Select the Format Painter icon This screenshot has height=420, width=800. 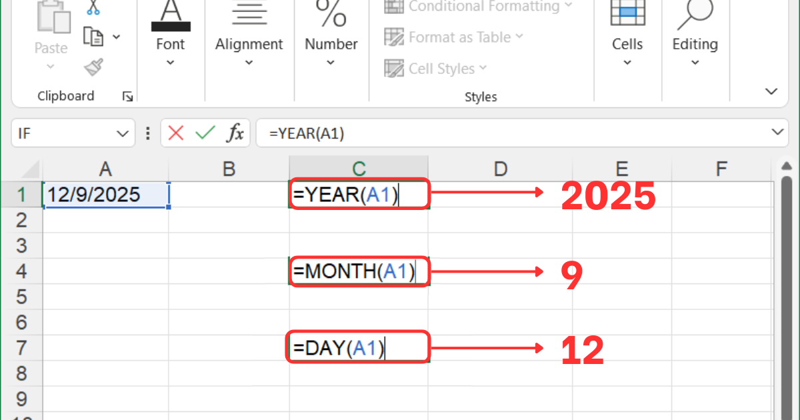92,66
